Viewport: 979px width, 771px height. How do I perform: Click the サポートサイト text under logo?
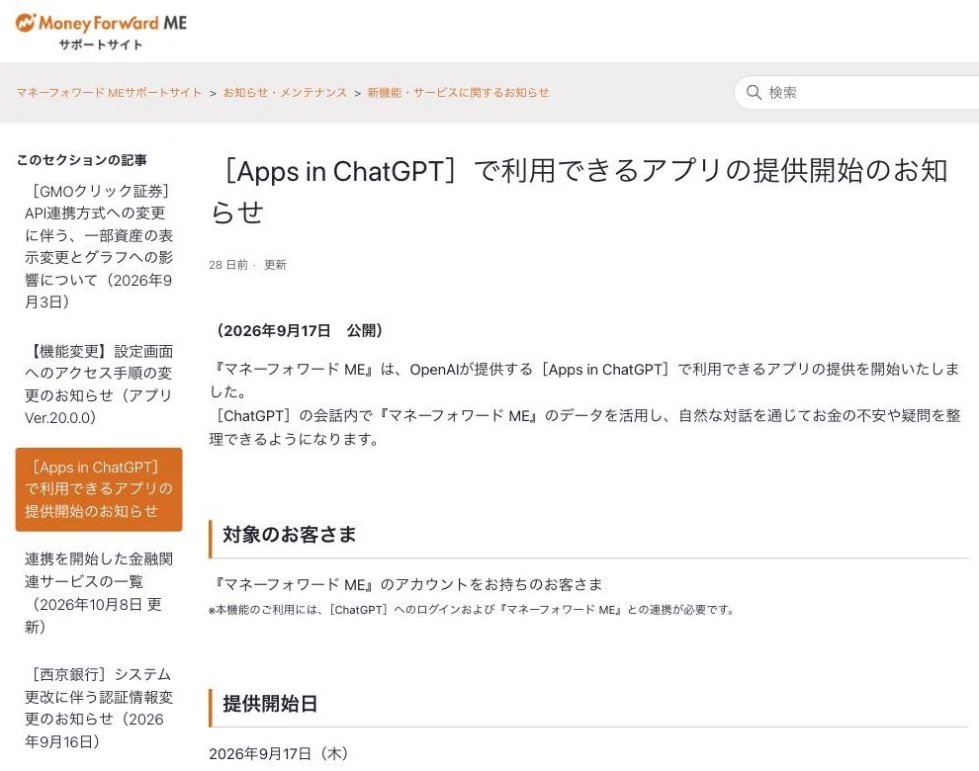pos(101,44)
